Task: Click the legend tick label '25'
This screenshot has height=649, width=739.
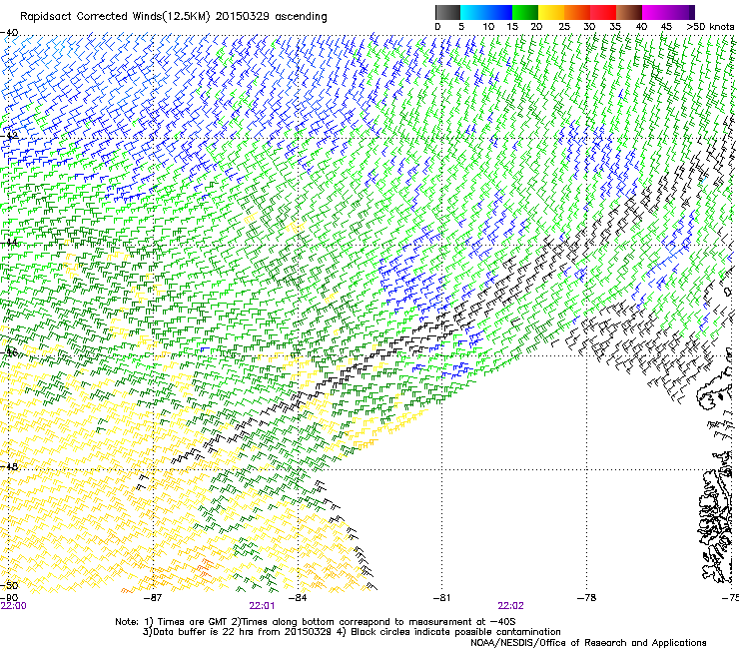Action: point(564,27)
